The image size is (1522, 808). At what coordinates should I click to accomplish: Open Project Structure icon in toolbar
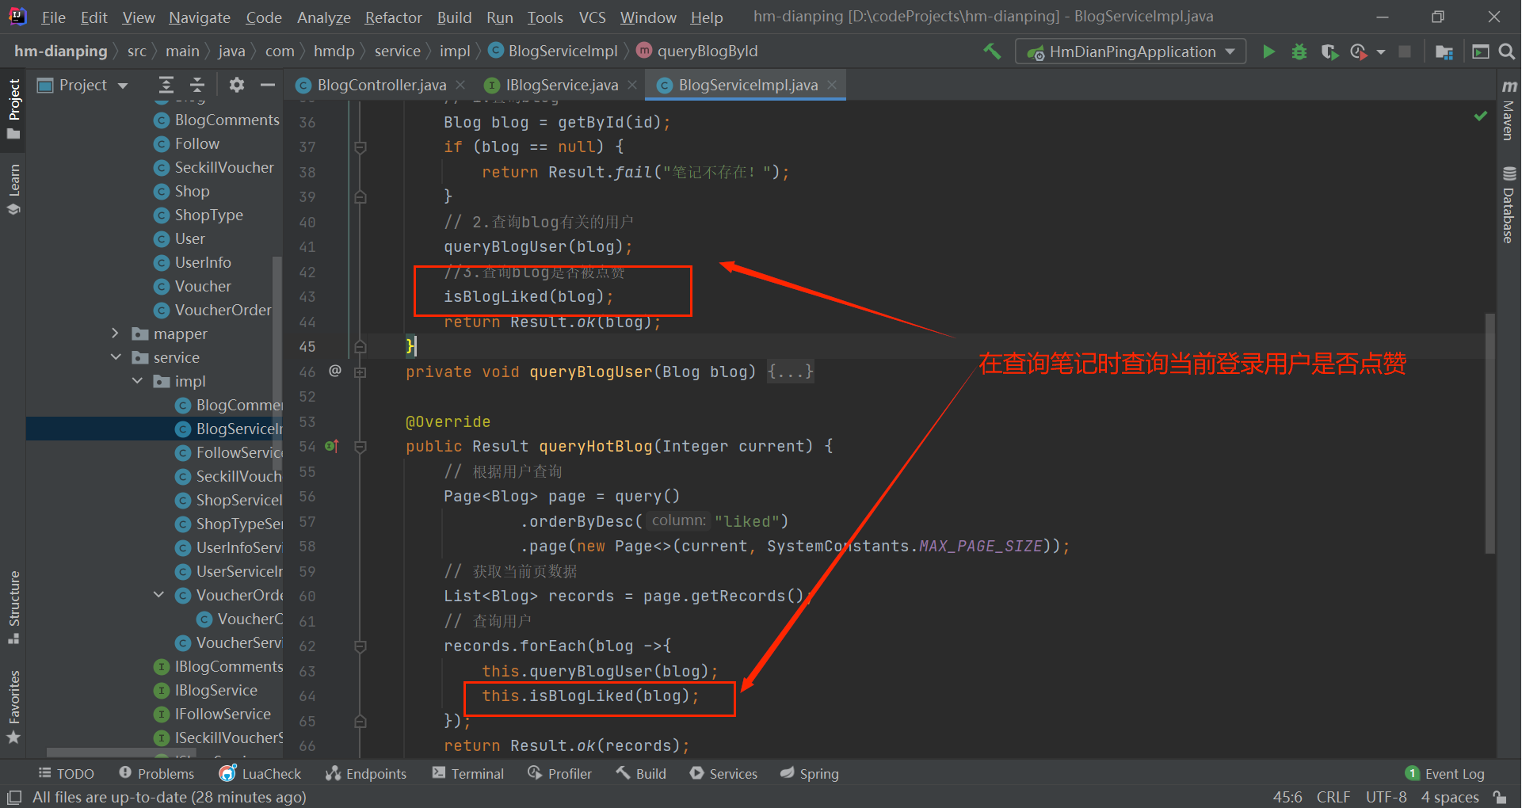(1444, 51)
